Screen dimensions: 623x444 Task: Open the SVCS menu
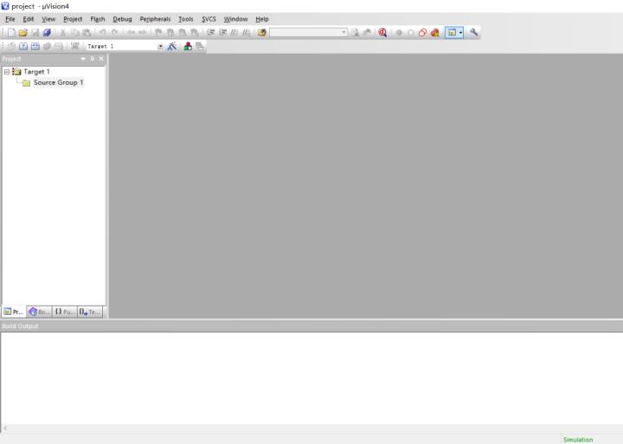pos(209,19)
